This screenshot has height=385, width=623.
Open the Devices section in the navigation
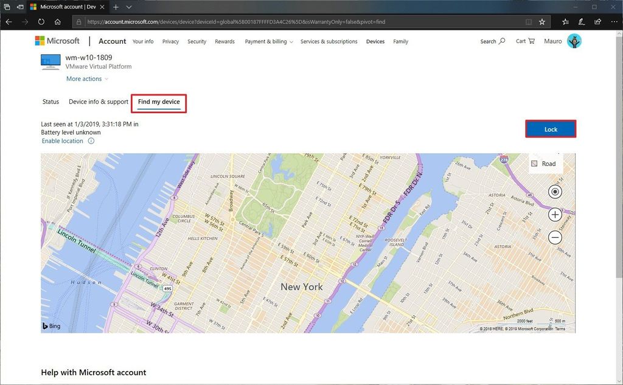(x=375, y=42)
